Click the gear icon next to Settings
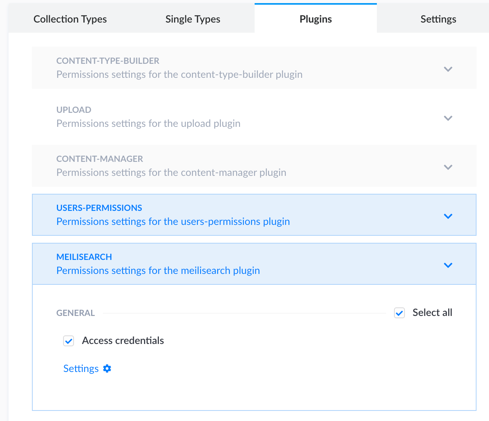 pyautogui.click(x=107, y=368)
